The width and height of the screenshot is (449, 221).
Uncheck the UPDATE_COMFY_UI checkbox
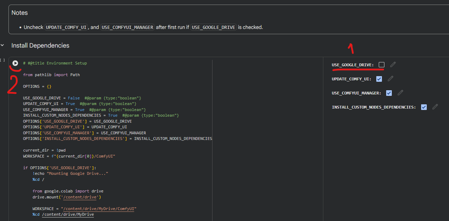click(x=379, y=79)
